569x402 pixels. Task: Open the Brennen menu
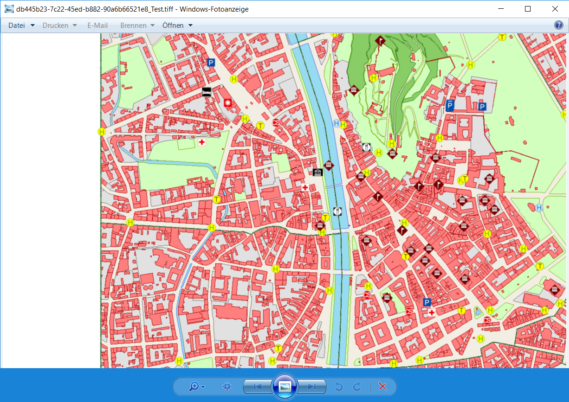(x=133, y=26)
